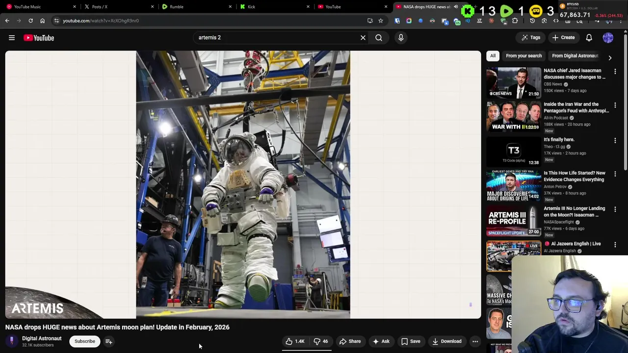Switch to the Kick browser tab

(x=274, y=7)
